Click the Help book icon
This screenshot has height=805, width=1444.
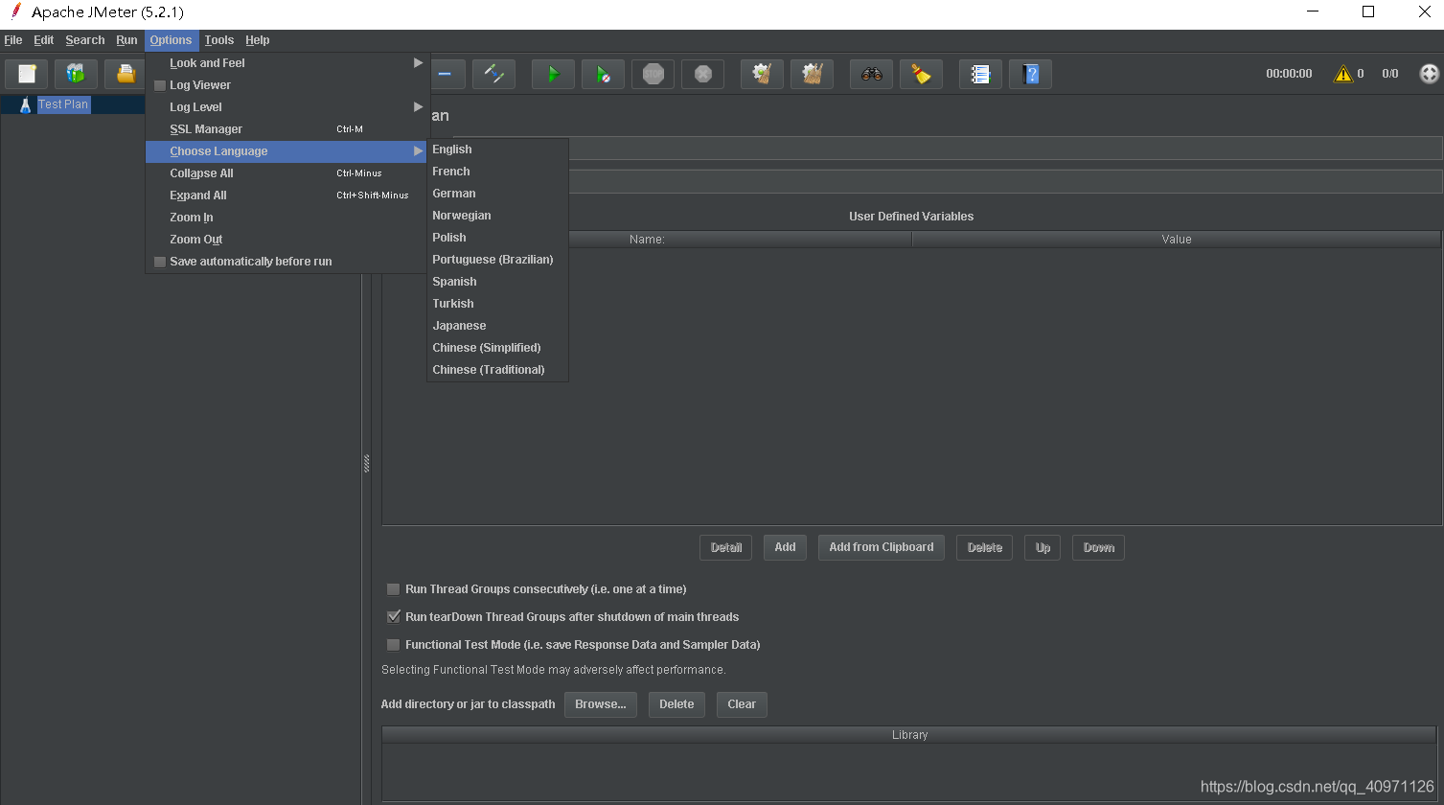click(1030, 74)
